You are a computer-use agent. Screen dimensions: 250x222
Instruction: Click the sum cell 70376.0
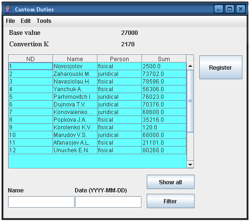[x=164, y=105]
